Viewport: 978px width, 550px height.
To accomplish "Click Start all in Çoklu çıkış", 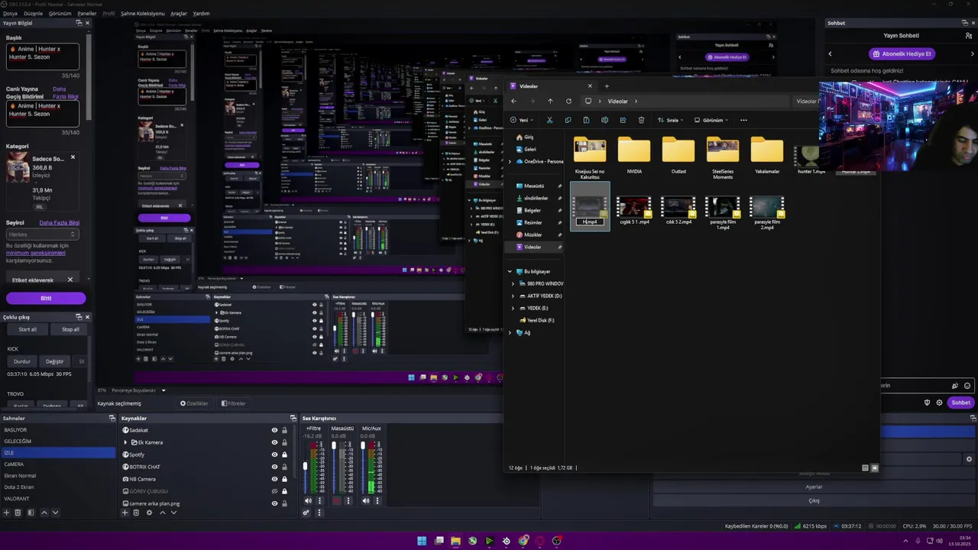I will 28,329.
